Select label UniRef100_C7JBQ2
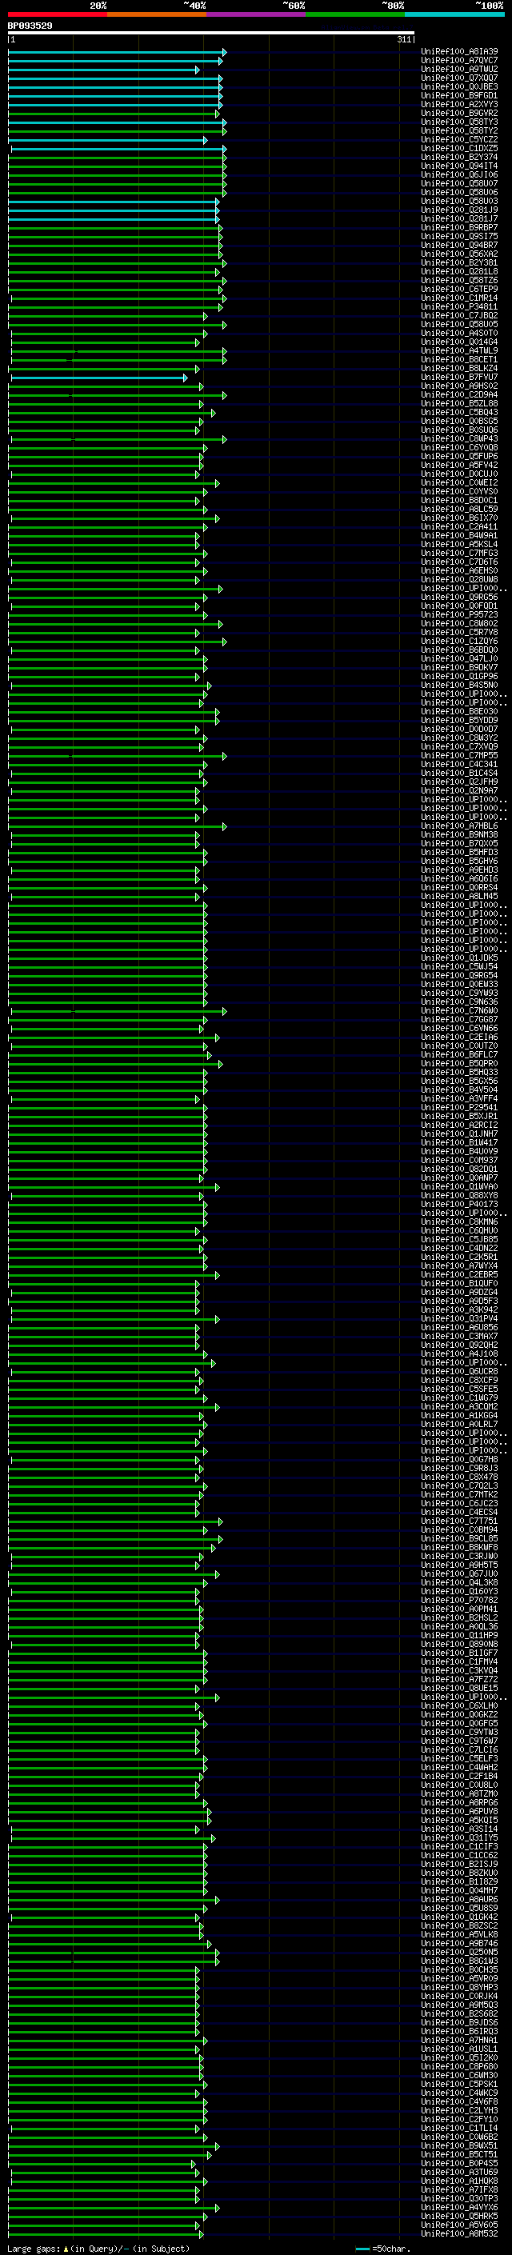The height and width of the screenshot is (2255, 512). [x=459, y=316]
